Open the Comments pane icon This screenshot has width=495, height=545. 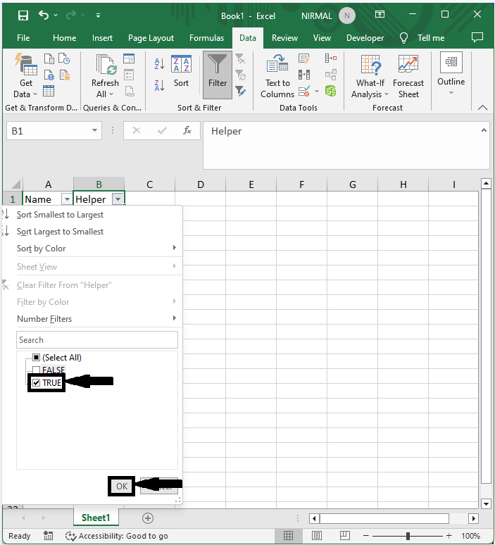(x=477, y=37)
